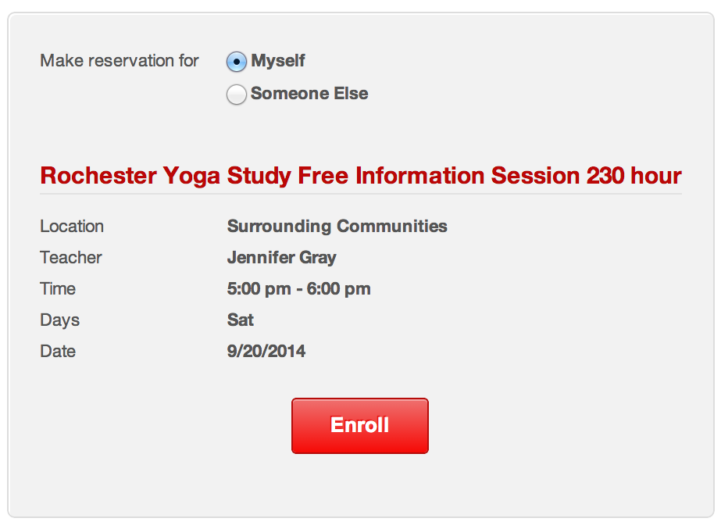Click the Location field label
This screenshot has height=529, width=721.
pos(72,227)
